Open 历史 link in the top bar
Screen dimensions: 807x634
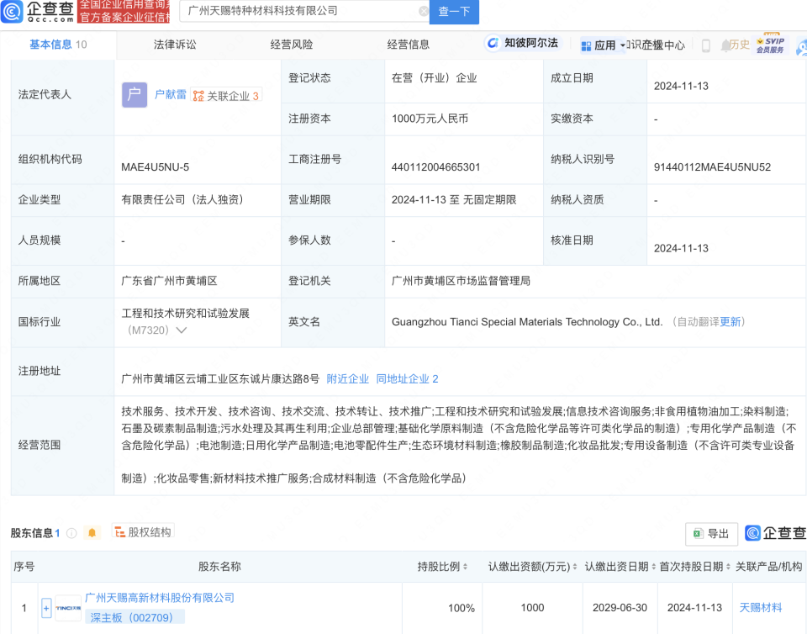pos(740,45)
